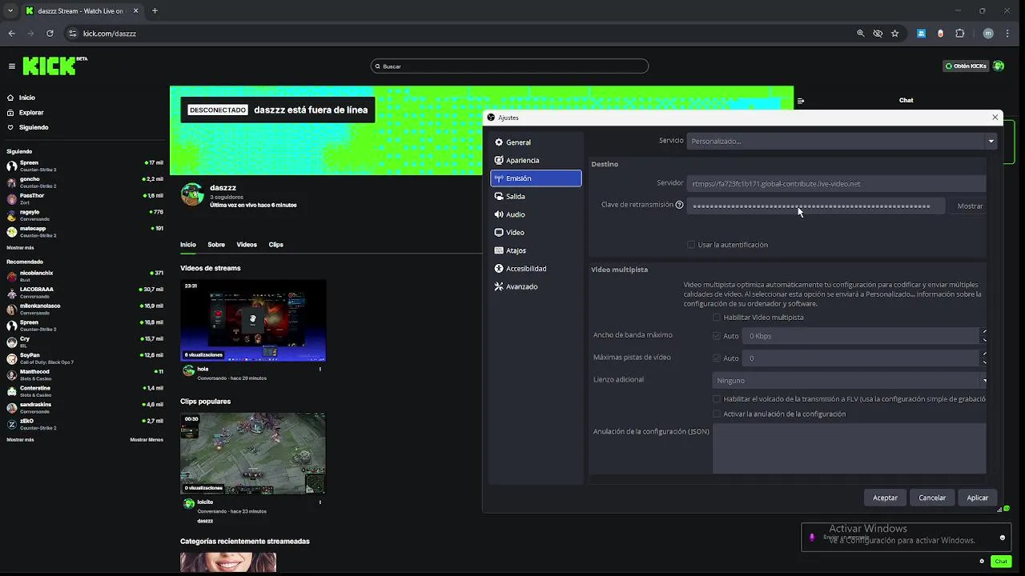Enable Habilitar Vídeo multipista checkbox

[717, 318]
